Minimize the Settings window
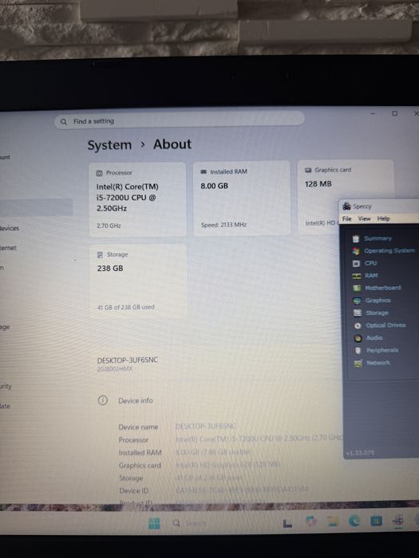Screen dimensions: 419x558 tap(373, 113)
